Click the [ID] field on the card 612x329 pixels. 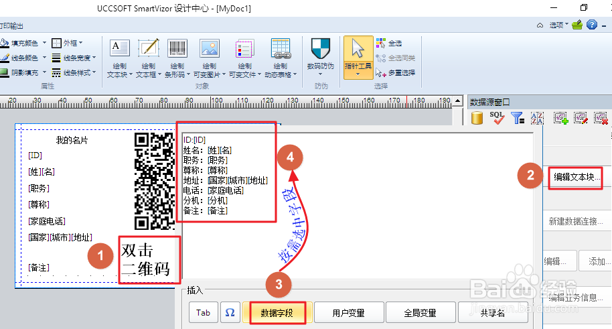coord(35,155)
